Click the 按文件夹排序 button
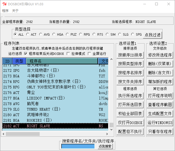This screenshot has height=151, width=175. click(130, 82)
